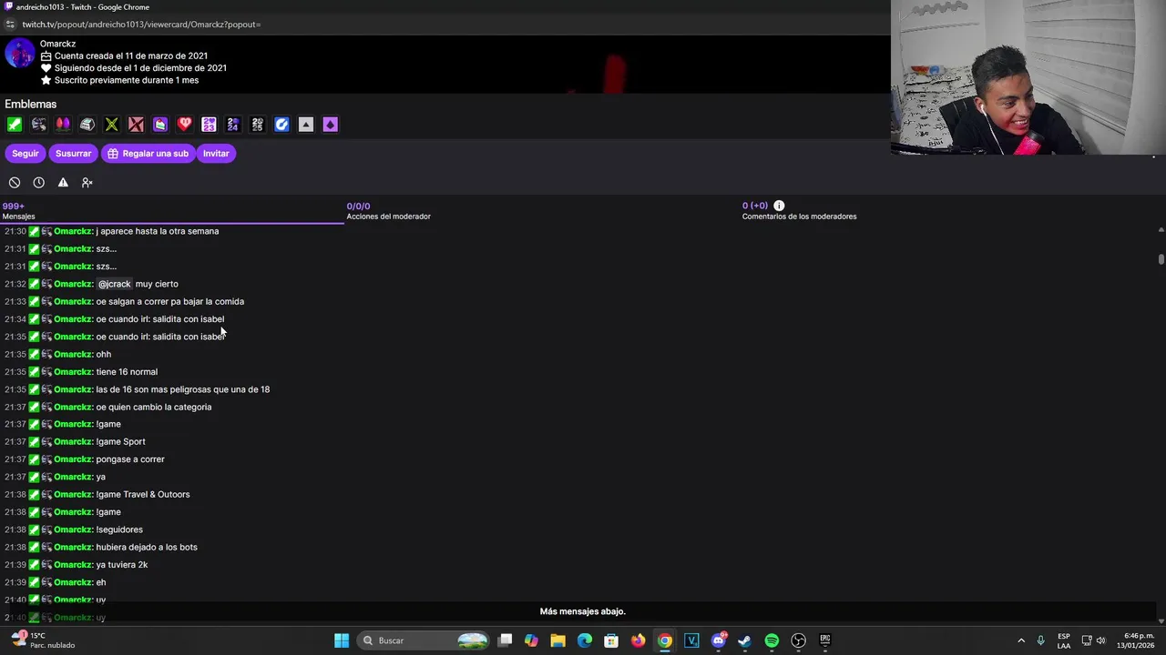Click the pink crossed-out X badge

[136, 125]
